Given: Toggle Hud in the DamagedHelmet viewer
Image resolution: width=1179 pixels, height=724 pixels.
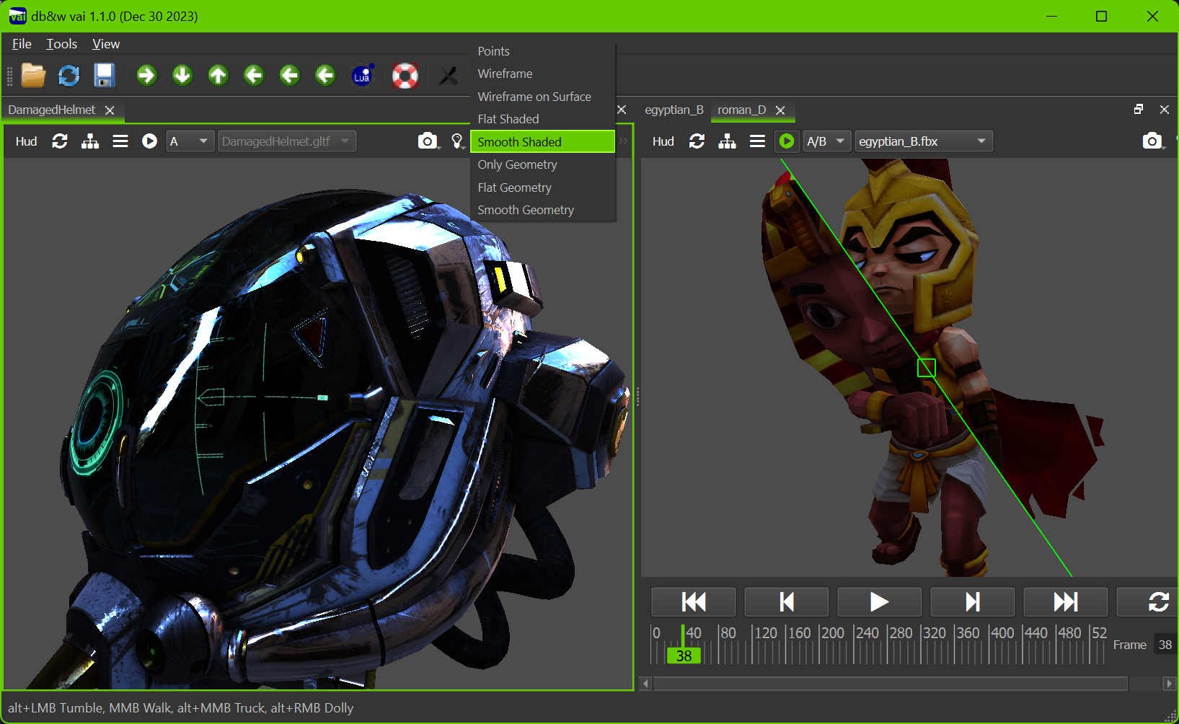Looking at the screenshot, I should point(26,141).
